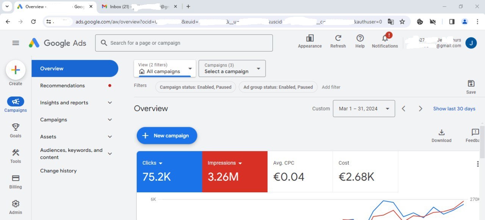Open Change history page
The width and height of the screenshot is (485, 220).
(x=58, y=171)
